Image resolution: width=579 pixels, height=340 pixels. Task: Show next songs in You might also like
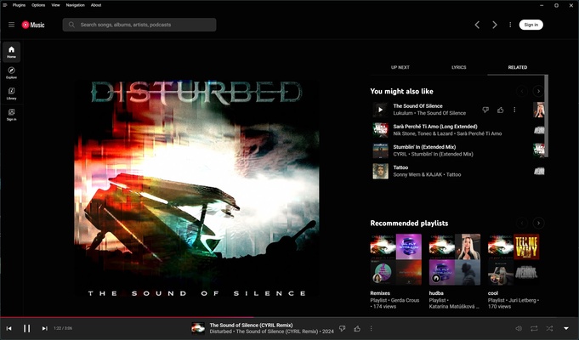tap(538, 91)
